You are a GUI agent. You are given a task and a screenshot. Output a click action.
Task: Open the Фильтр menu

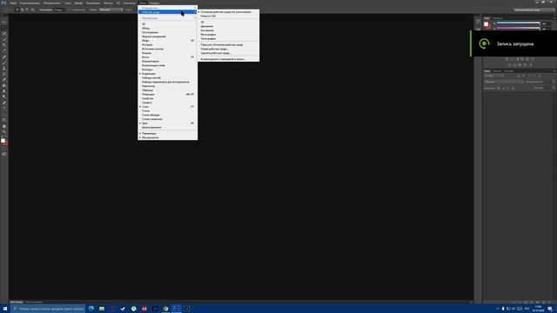tap(108, 3)
